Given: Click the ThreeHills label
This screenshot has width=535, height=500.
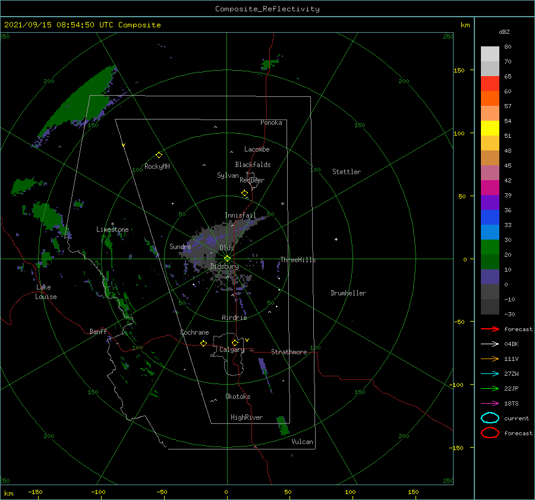Looking at the screenshot, I should tap(298, 260).
